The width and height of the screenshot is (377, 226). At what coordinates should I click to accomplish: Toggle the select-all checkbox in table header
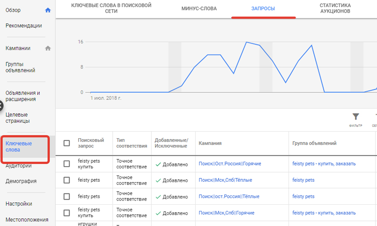click(x=67, y=143)
